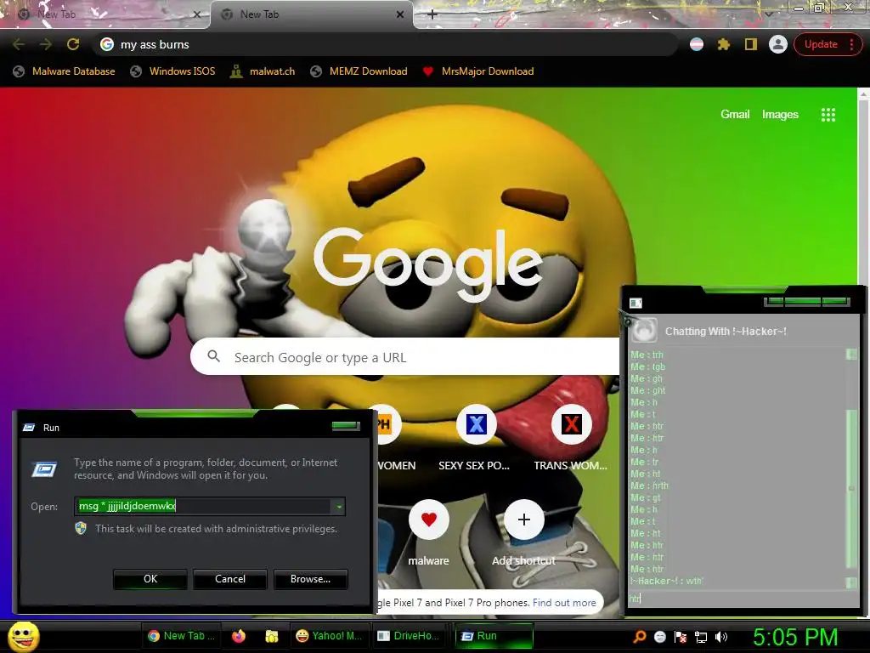Click the 'Me : ght' chat line

pos(647,390)
